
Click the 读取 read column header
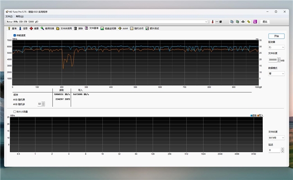pos(61,90)
